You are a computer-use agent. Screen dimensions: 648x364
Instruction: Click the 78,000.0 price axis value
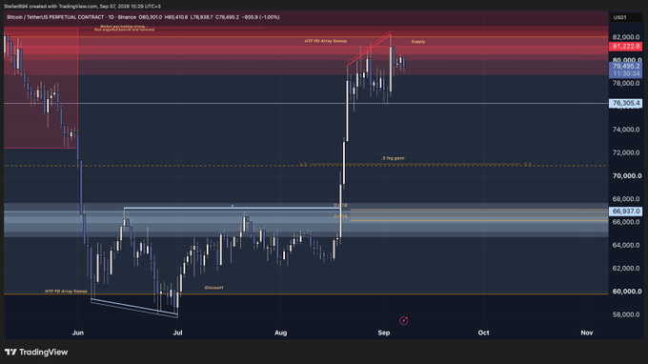[626, 84]
